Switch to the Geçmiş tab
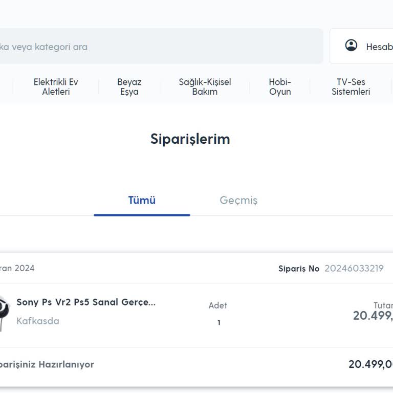This screenshot has width=393, height=393. coord(238,201)
